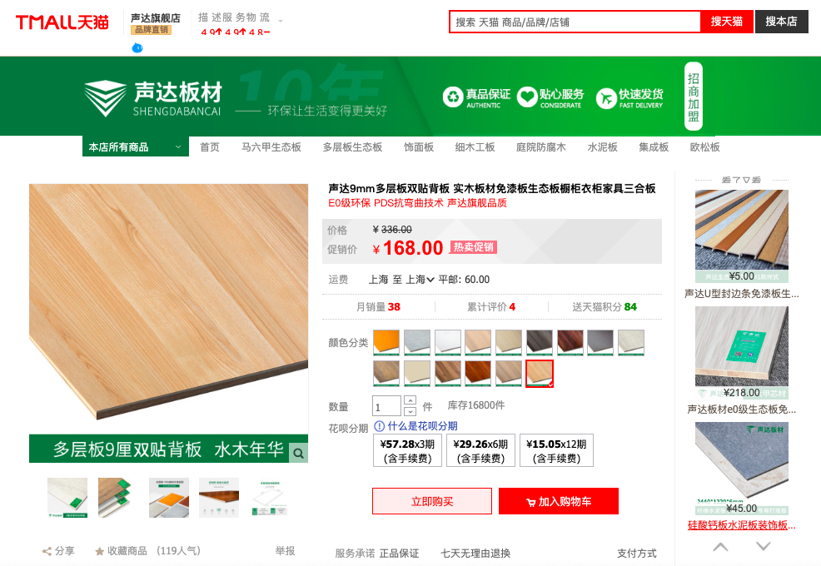Show previous recommended items with up chevron
The height and width of the screenshot is (566, 821).
720,547
